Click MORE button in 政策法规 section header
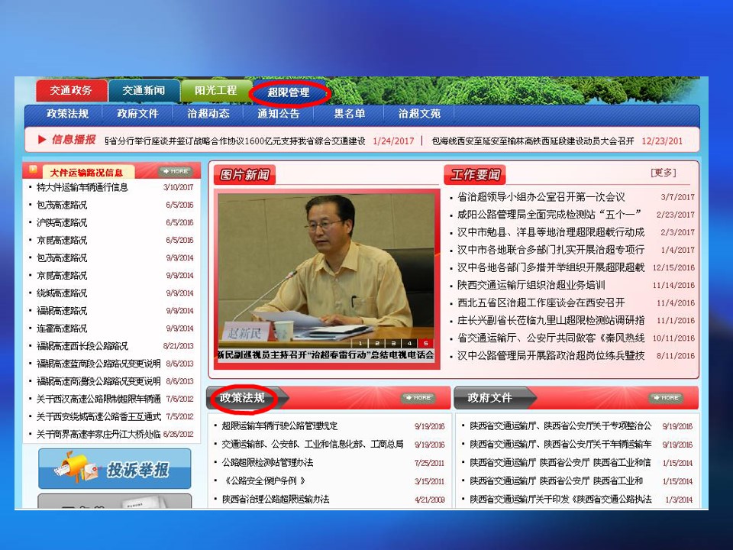The image size is (733, 550). [418, 398]
